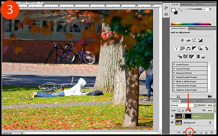Open the layer style fx menu
The width and height of the screenshot is (218, 136).
coord(184,132)
